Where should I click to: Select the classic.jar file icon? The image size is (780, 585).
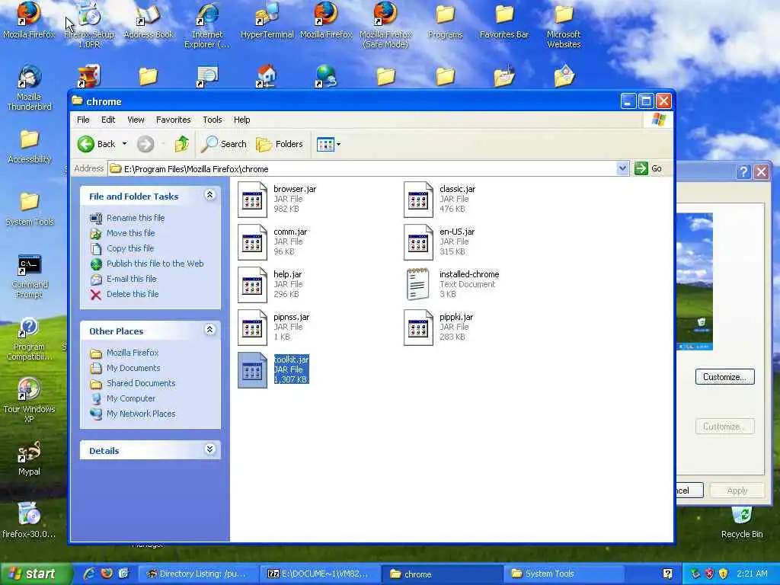(418, 200)
